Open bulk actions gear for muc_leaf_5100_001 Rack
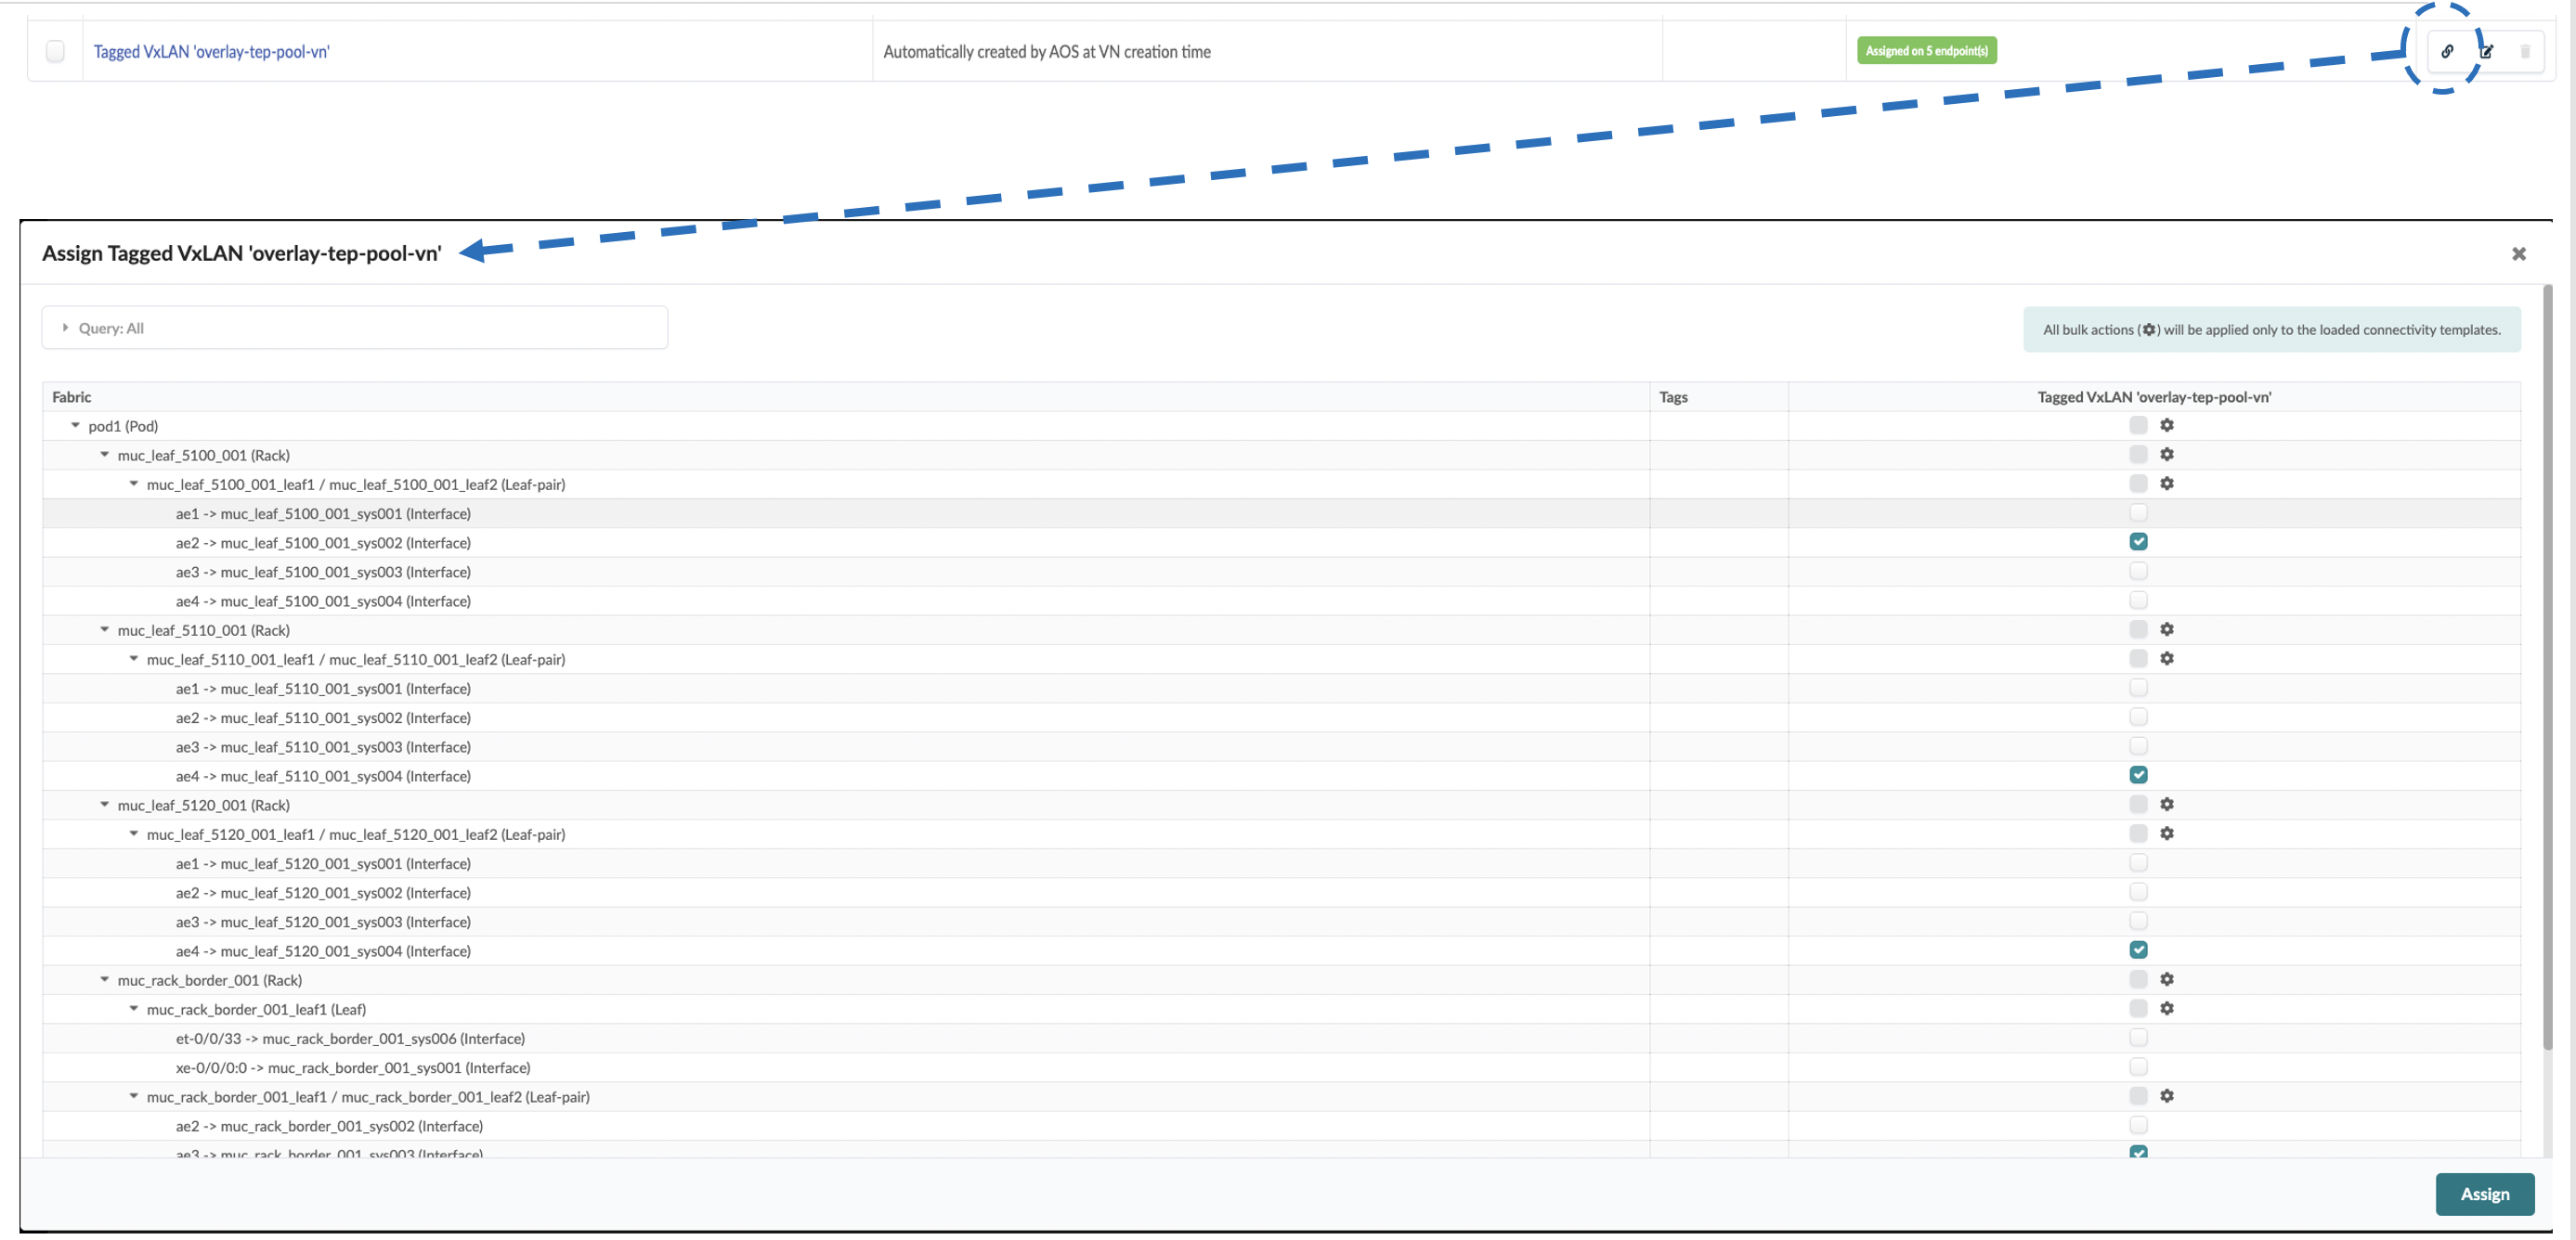Image resolution: width=2576 pixels, height=1240 pixels. [2167, 455]
